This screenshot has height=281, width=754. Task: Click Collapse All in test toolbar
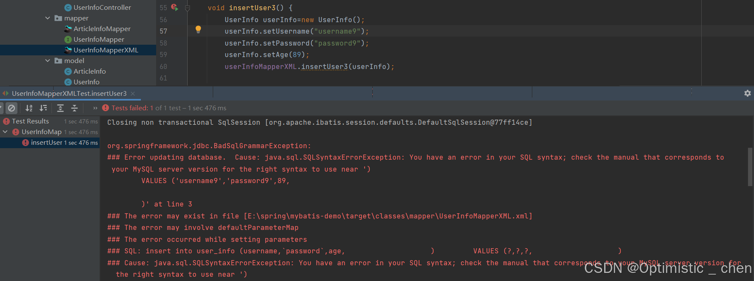[74, 108]
